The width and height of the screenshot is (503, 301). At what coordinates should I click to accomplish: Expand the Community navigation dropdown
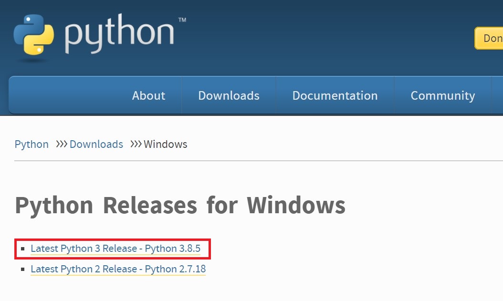tap(442, 95)
